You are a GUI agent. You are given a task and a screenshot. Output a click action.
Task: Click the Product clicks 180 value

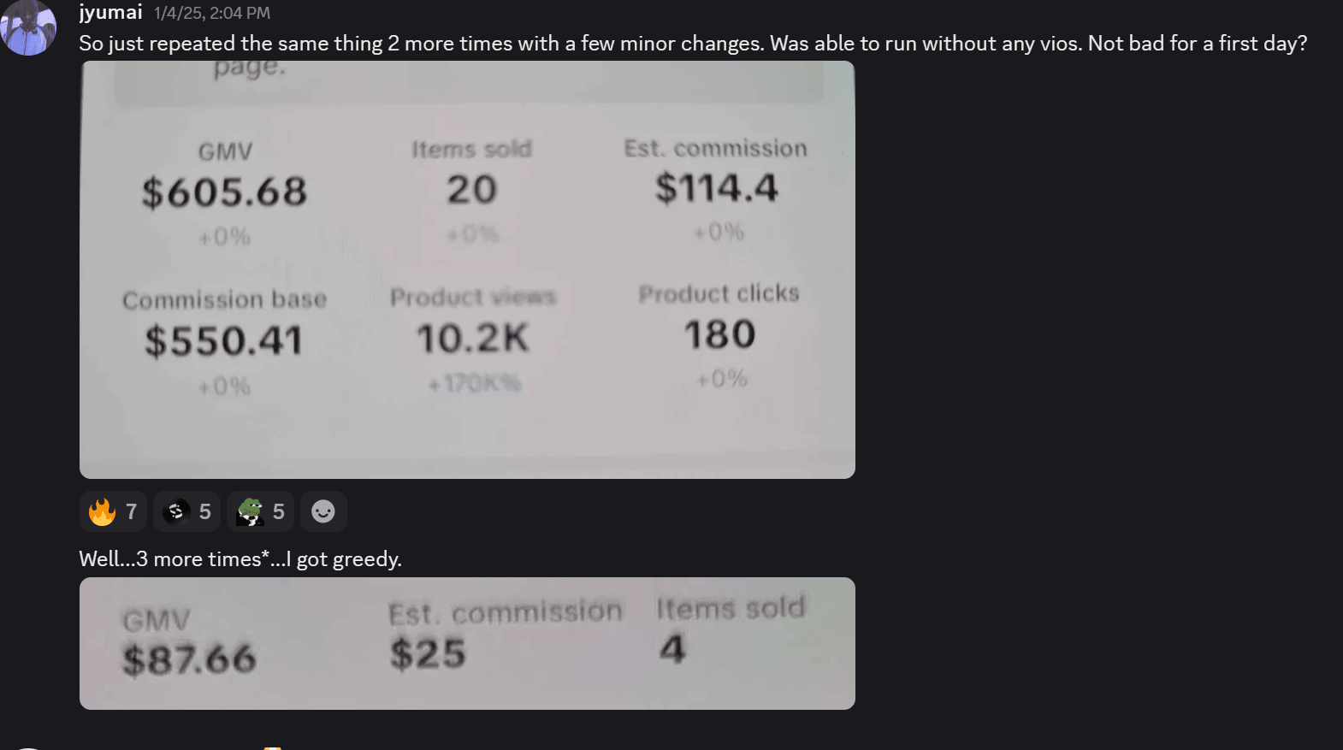(719, 334)
